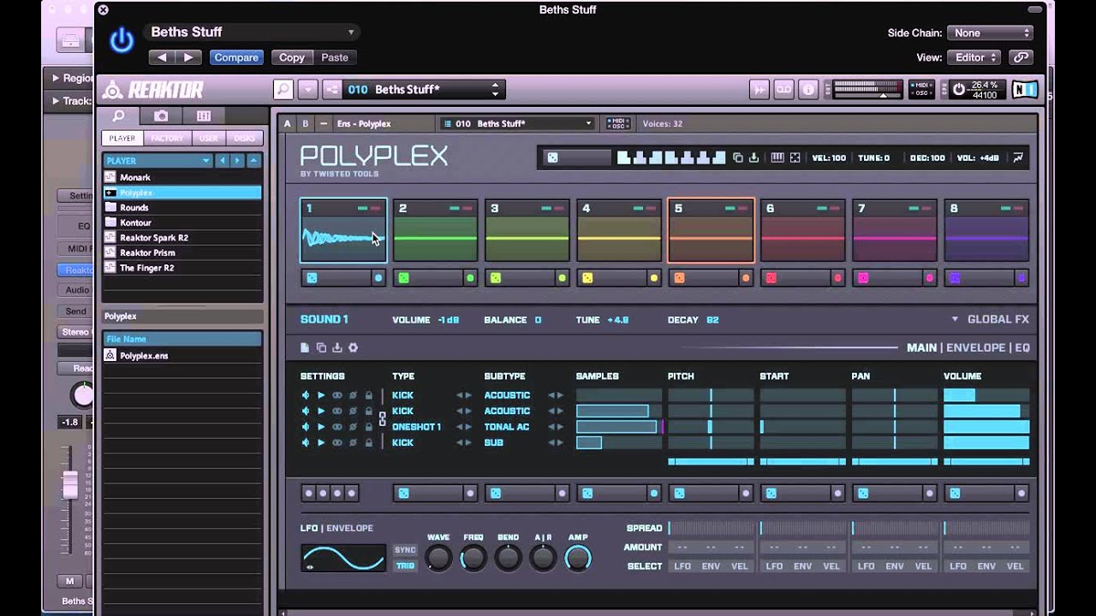Viewport: 1096px width, 616px height.
Task: Open the Side Chain dropdown
Action: click(x=991, y=33)
